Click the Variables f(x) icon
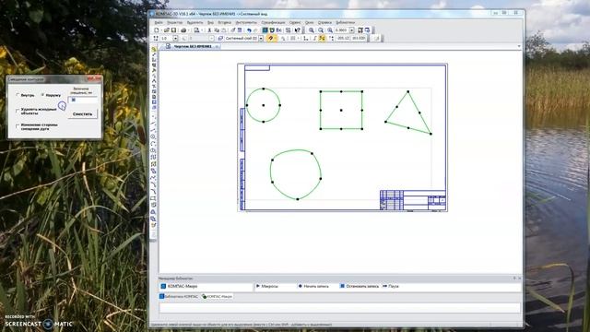This screenshot has height=332, width=590. [x=278, y=30]
